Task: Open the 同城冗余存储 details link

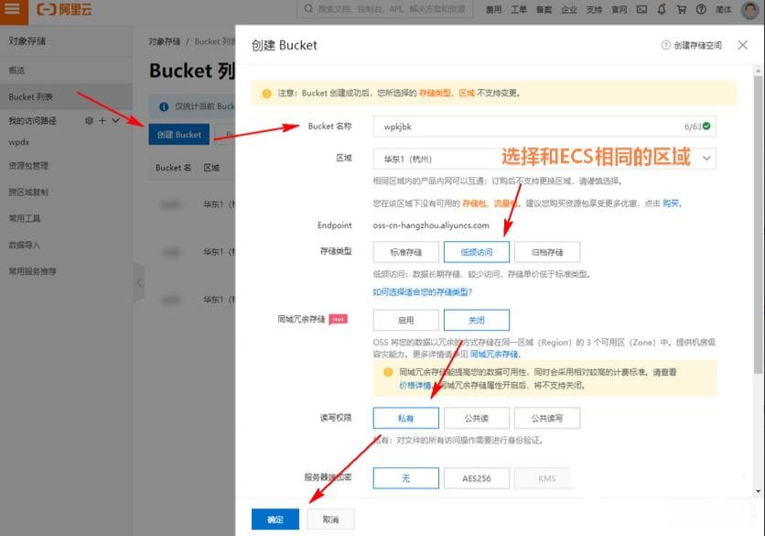Action: click(495, 354)
